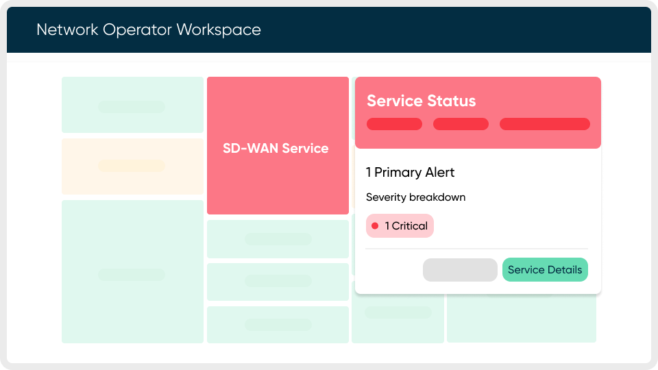Click the 1 Primary Alert text

(x=410, y=173)
